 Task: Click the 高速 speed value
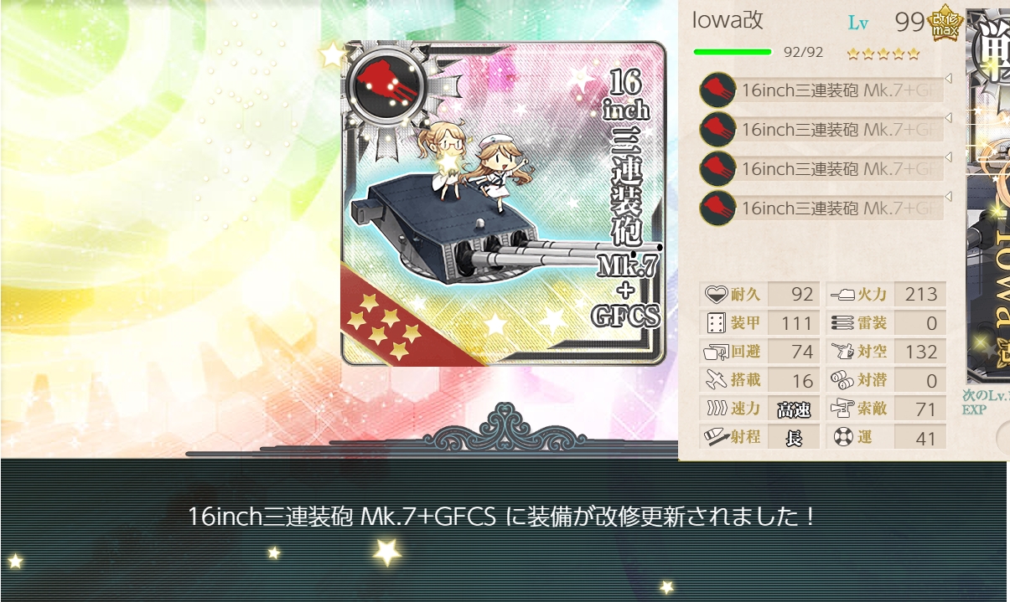click(x=793, y=409)
